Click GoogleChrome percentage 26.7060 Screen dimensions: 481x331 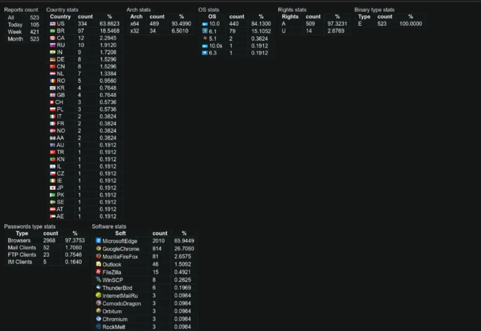(184, 248)
